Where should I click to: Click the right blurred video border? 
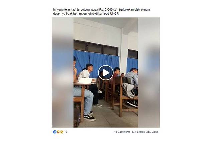point(149,73)
